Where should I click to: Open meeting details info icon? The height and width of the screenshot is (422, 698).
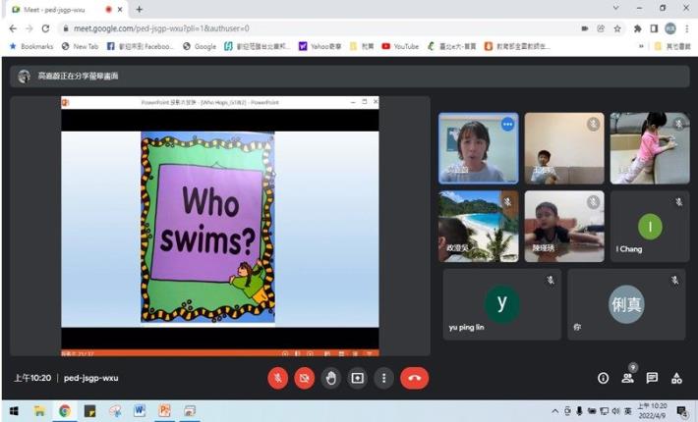click(x=604, y=378)
